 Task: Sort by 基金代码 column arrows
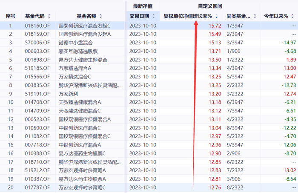[49, 16]
